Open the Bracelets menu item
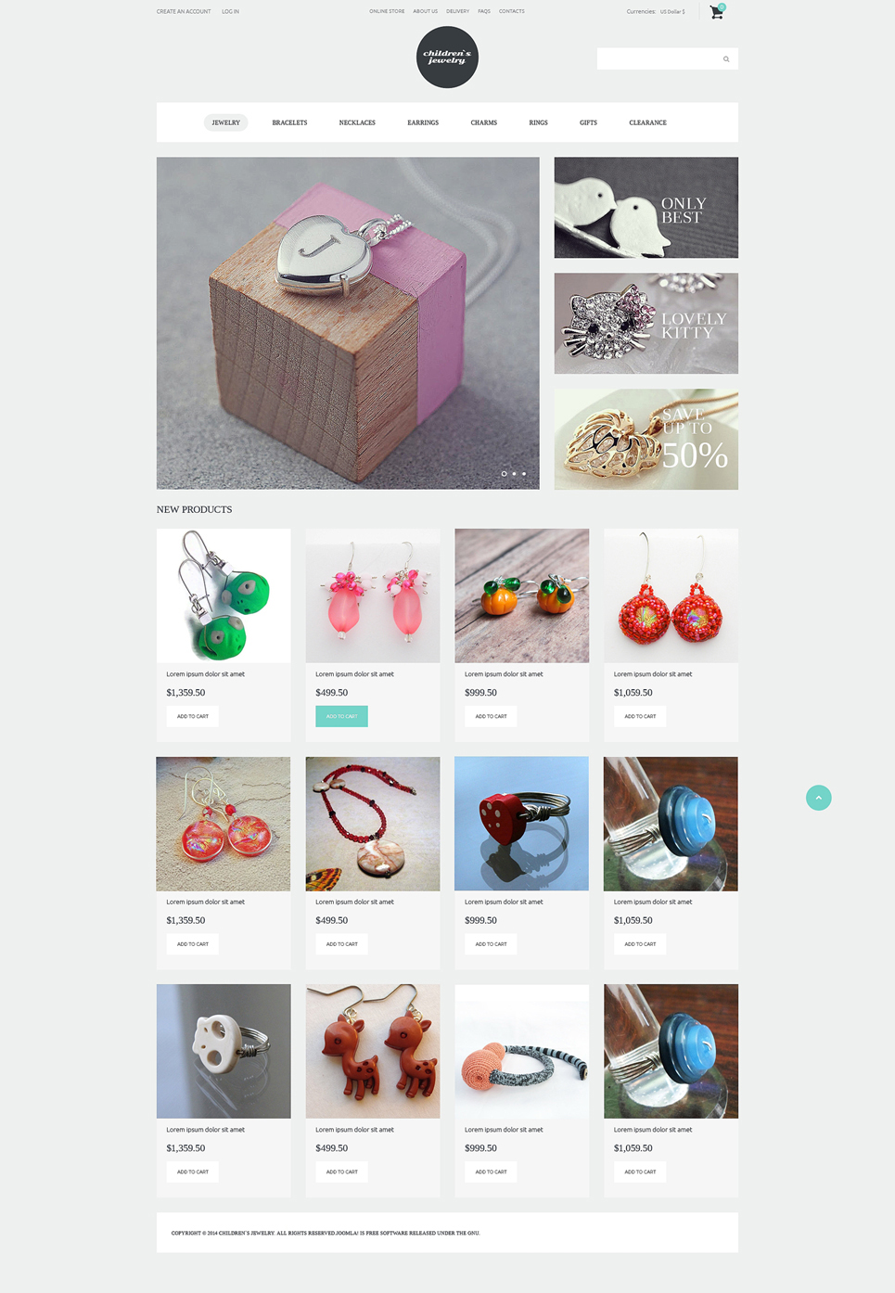 click(x=289, y=122)
